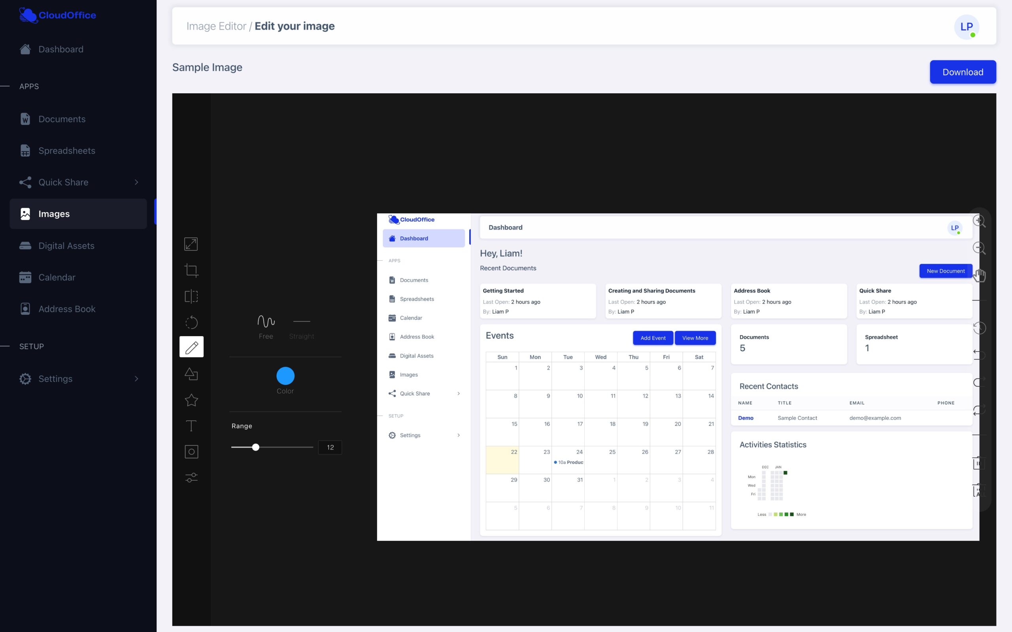Viewport: 1012px width, 632px height.
Task: Open the Shapes tool
Action: tap(191, 374)
